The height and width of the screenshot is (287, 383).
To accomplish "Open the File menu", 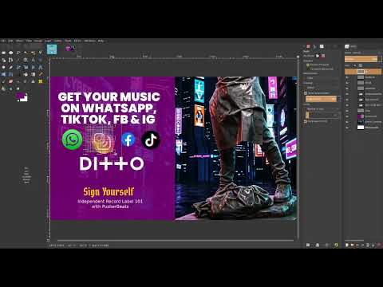I will 3,41.
